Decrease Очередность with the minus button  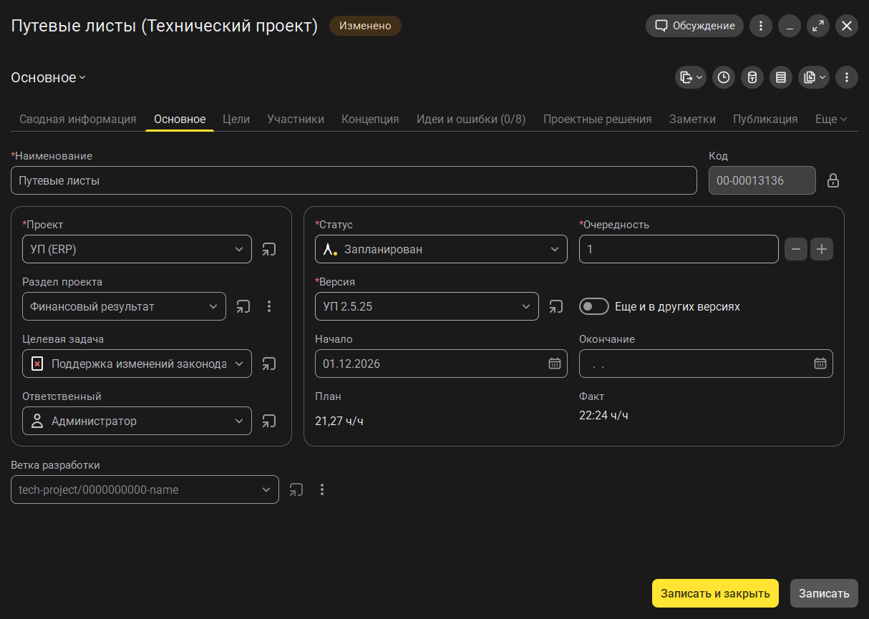[x=796, y=249]
